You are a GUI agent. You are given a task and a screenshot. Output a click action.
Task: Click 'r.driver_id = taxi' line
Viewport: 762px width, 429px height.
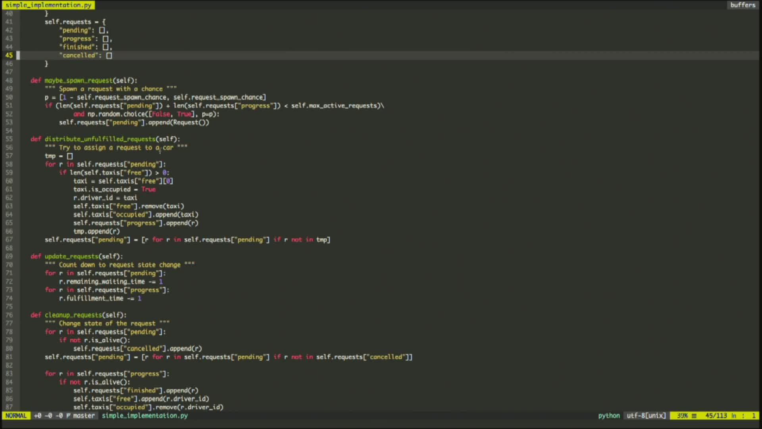105,198
